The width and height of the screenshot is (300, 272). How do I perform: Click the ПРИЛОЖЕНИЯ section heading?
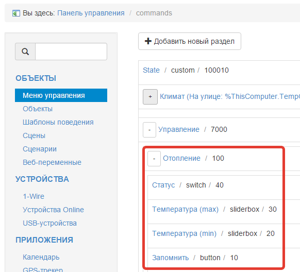44,240
